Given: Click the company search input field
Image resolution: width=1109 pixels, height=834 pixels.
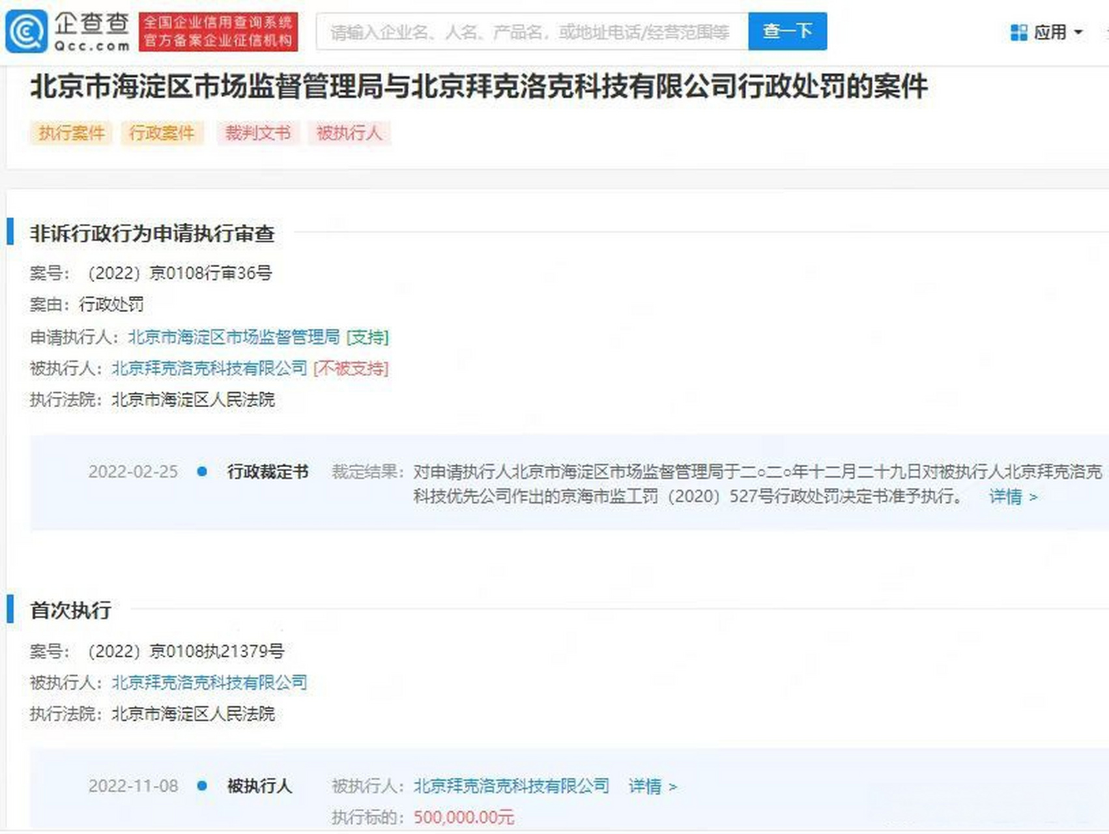Looking at the screenshot, I should point(532,31).
